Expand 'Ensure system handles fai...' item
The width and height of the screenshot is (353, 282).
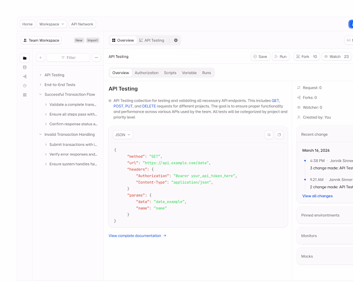point(46,164)
